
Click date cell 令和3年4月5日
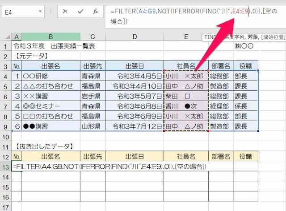[135, 76]
